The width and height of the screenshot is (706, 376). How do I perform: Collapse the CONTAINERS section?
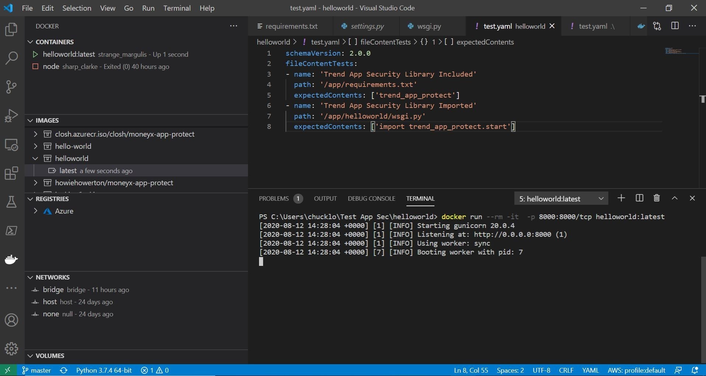click(136, 42)
